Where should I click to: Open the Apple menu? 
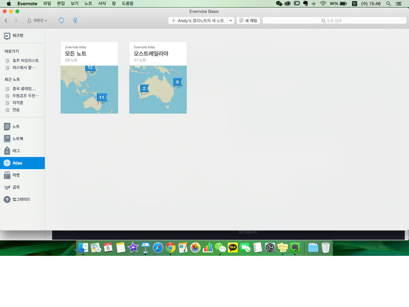point(9,4)
